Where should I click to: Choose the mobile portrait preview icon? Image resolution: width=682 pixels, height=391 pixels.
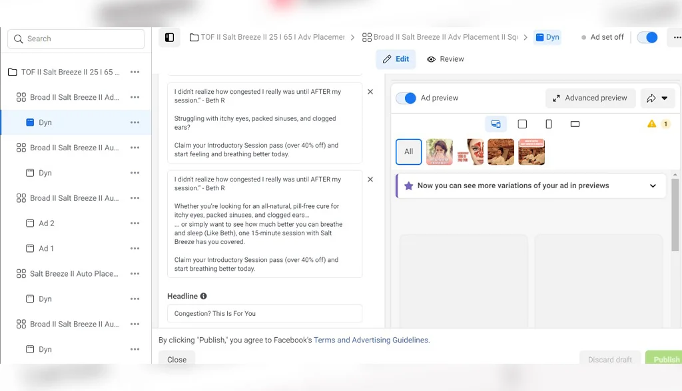click(x=549, y=124)
